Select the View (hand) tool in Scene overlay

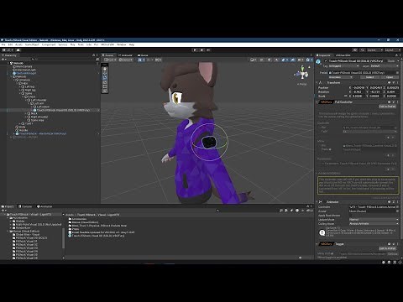click(105, 69)
